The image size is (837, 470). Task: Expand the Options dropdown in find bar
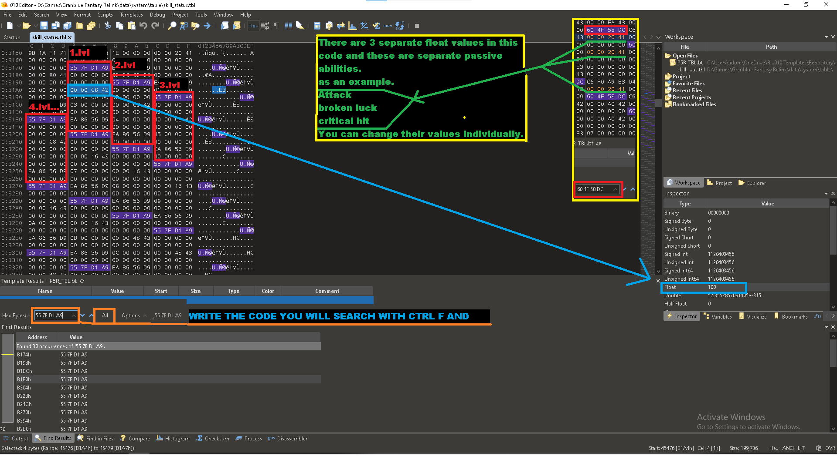(x=134, y=316)
